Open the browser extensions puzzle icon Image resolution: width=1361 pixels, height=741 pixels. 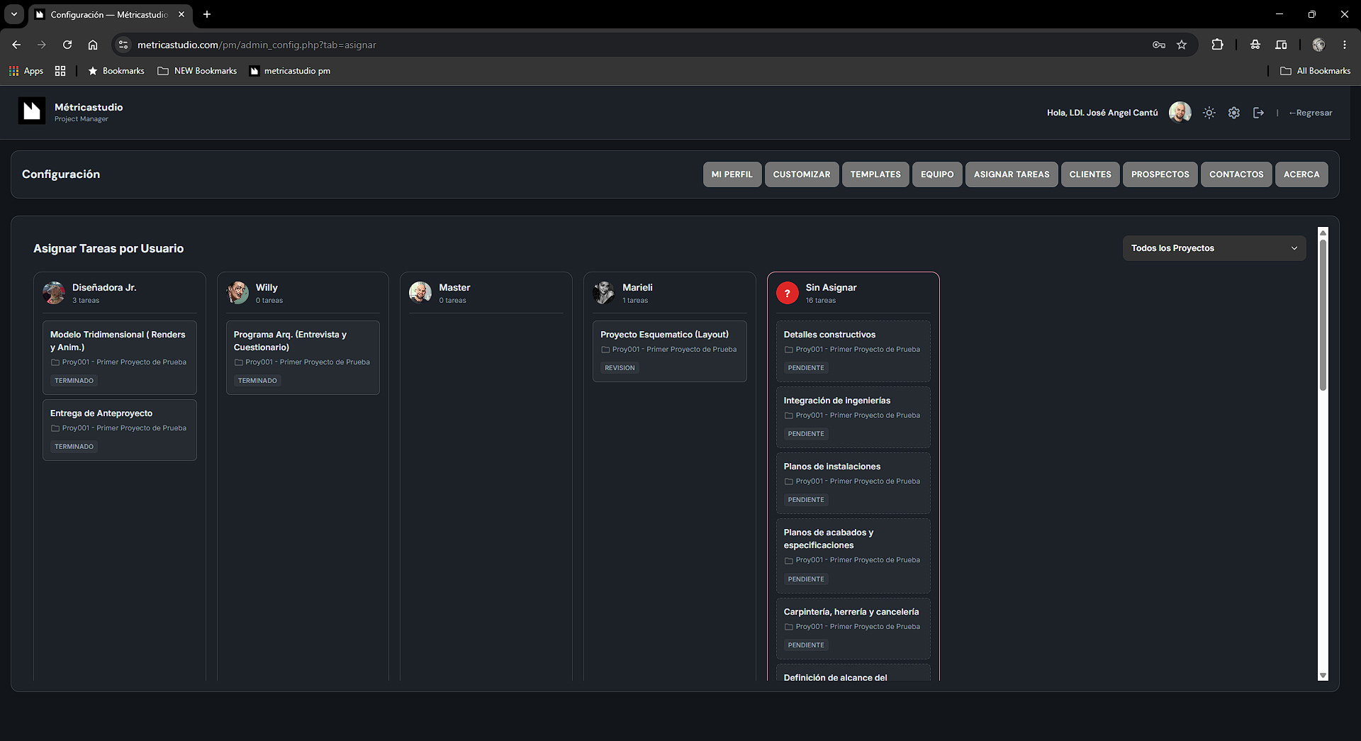1217,45
